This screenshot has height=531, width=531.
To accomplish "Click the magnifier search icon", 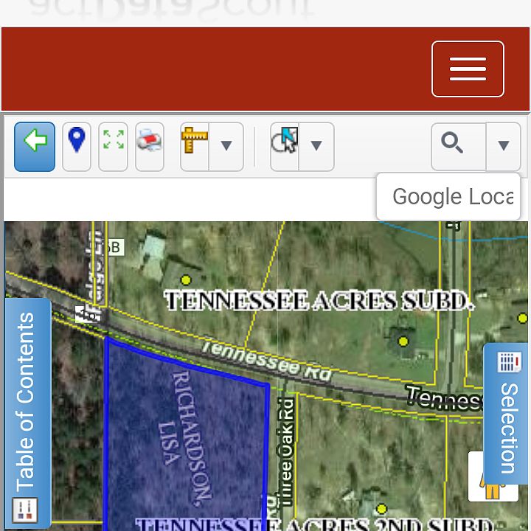I will 459,147.
